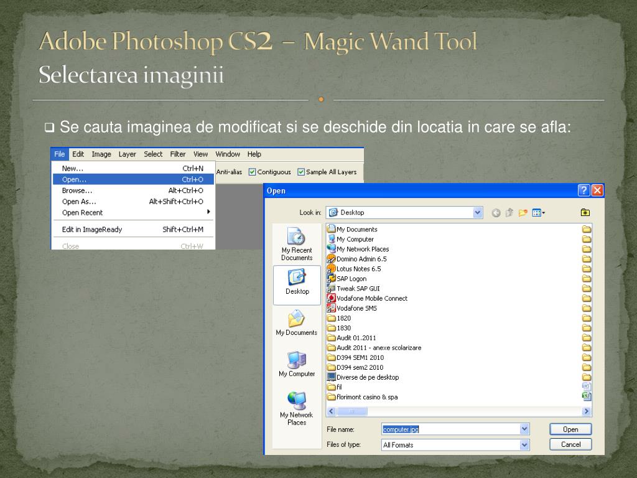
Task: Select the Tweak SAP GUI shortcut
Action: (x=353, y=288)
